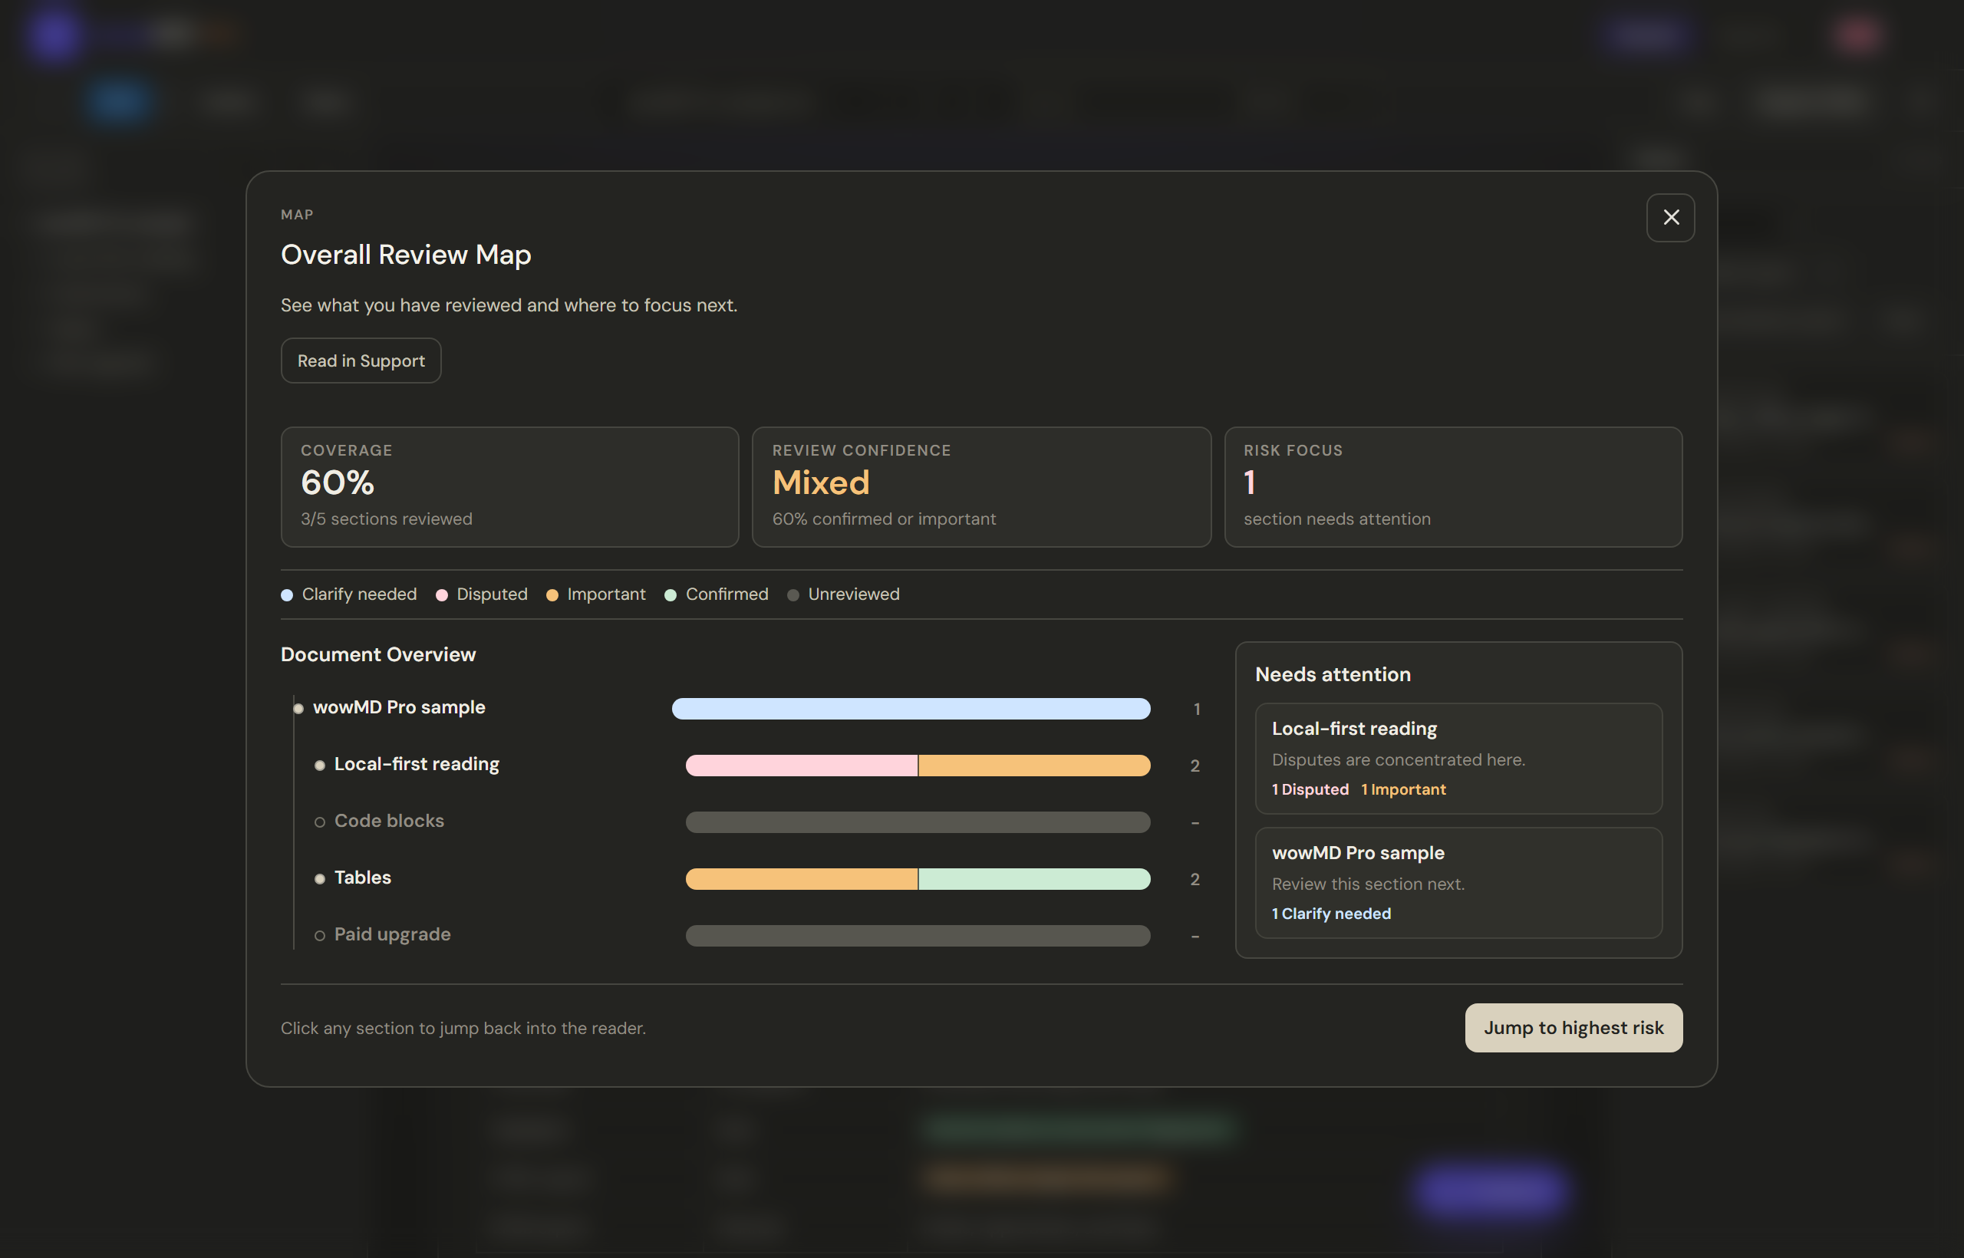Click the Needs attention heading

point(1333,674)
